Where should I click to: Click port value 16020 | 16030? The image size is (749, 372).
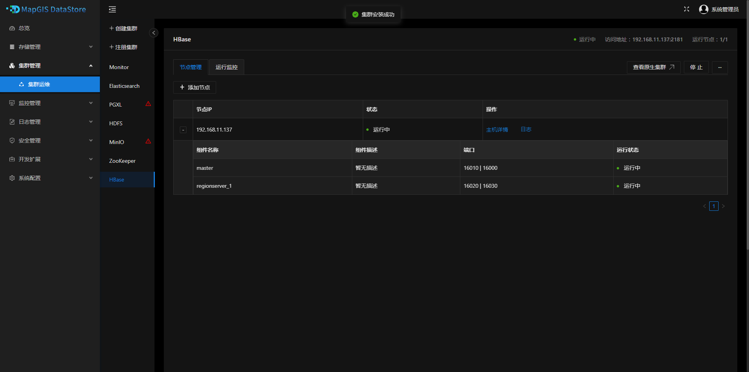click(x=481, y=186)
